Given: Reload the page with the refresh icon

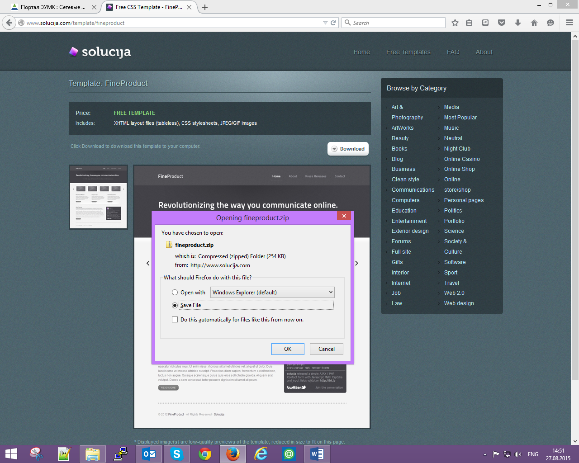Looking at the screenshot, I should pyautogui.click(x=333, y=23).
